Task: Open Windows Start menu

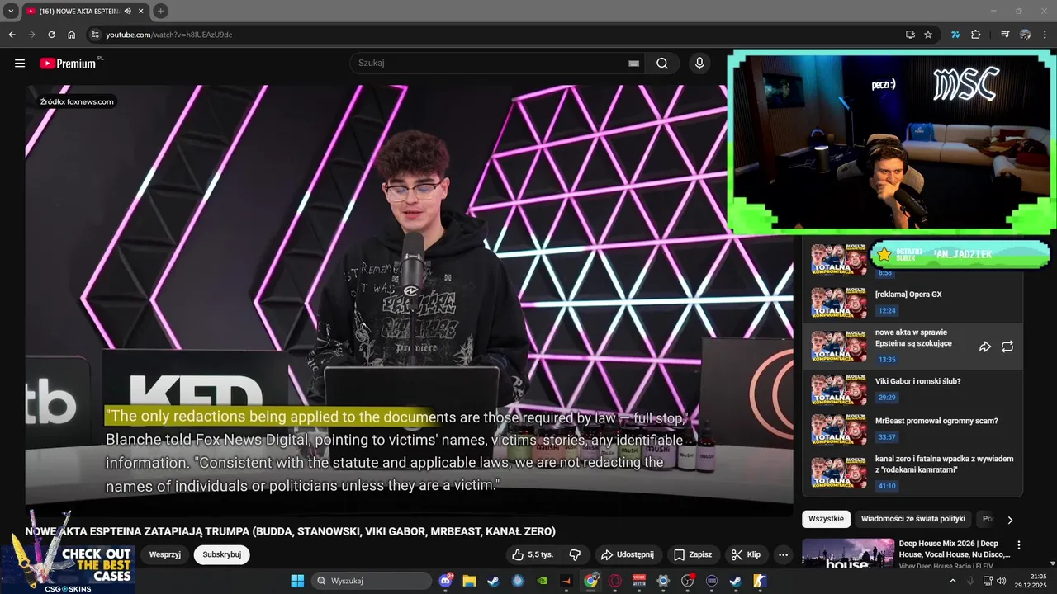Action: pyautogui.click(x=297, y=581)
